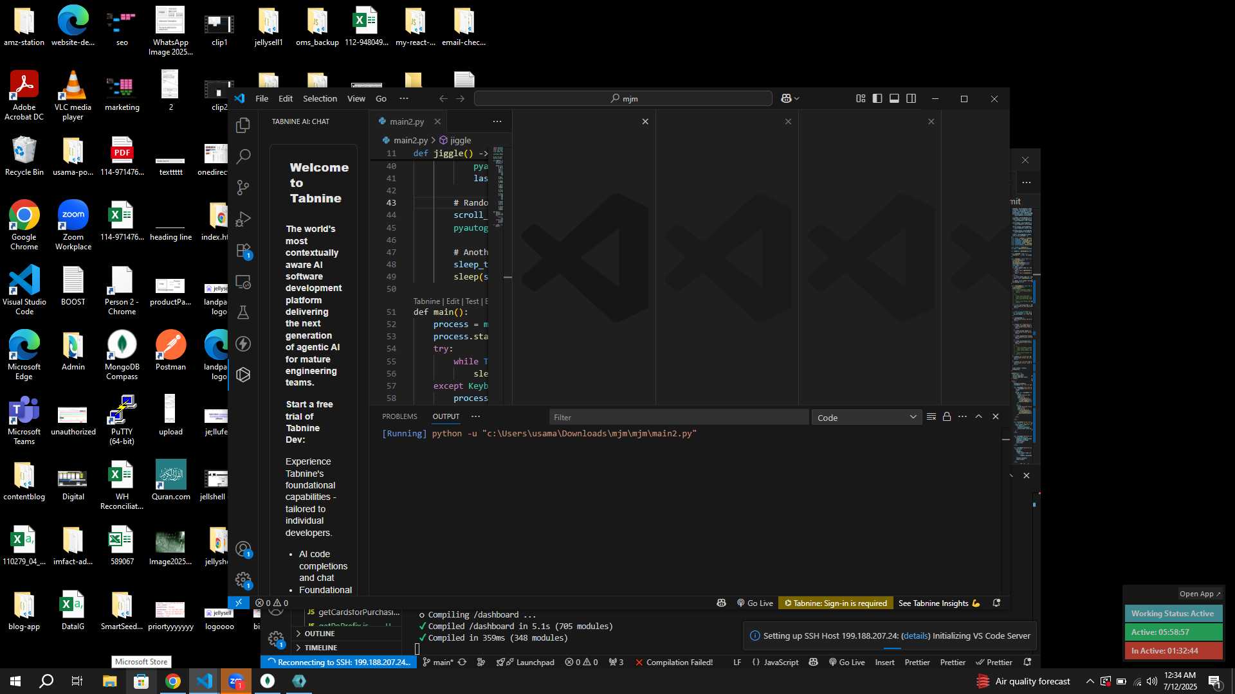This screenshot has width=1235, height=694.
Task: Open Google Chrome from the taskbar
Action: coord(173,681)
